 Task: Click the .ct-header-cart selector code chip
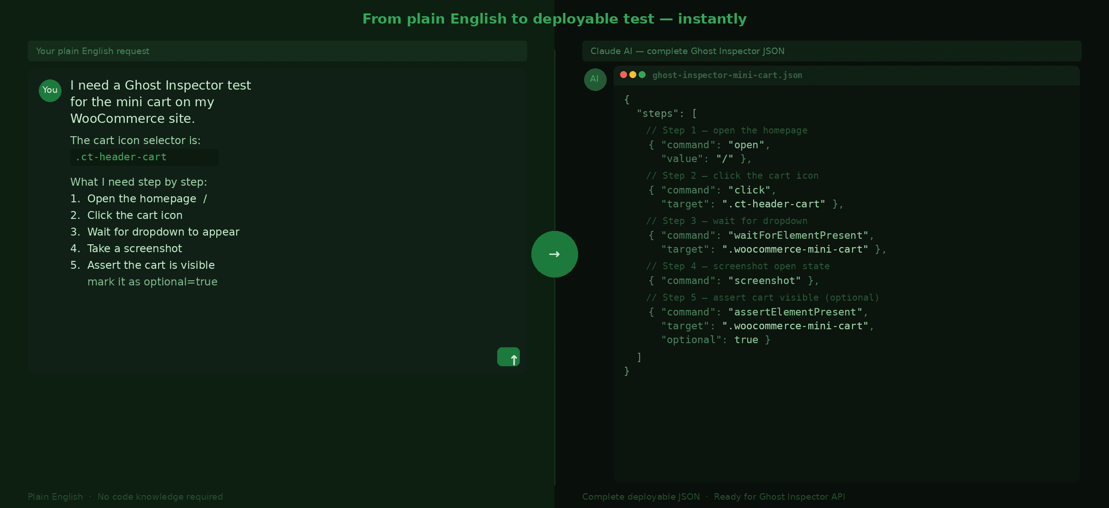click(x=121, y=157)
